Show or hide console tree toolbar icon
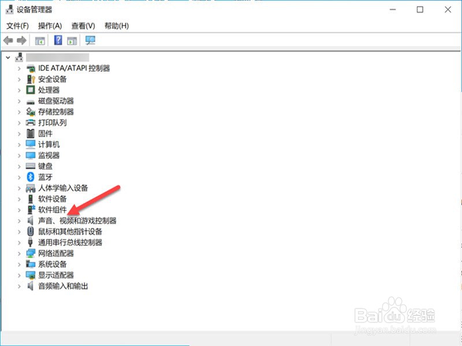This screenshot has height=346, width=462. pos(40,40)
